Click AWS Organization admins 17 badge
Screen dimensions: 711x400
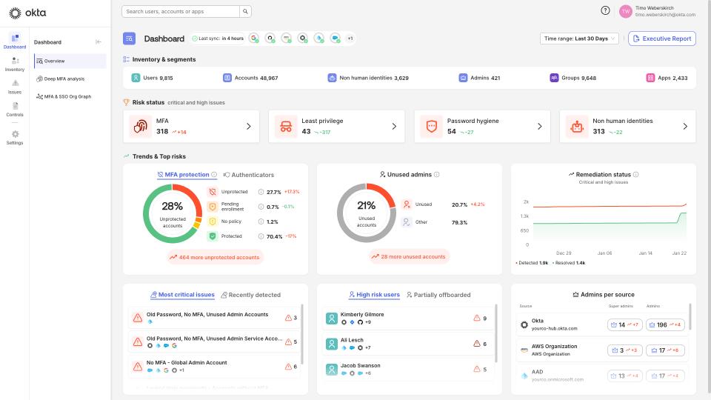(x=665, y=350)
